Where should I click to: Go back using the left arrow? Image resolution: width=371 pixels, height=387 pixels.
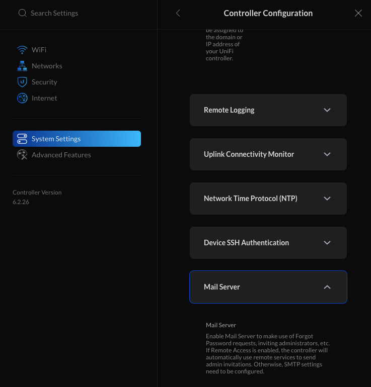coord(178,13)
